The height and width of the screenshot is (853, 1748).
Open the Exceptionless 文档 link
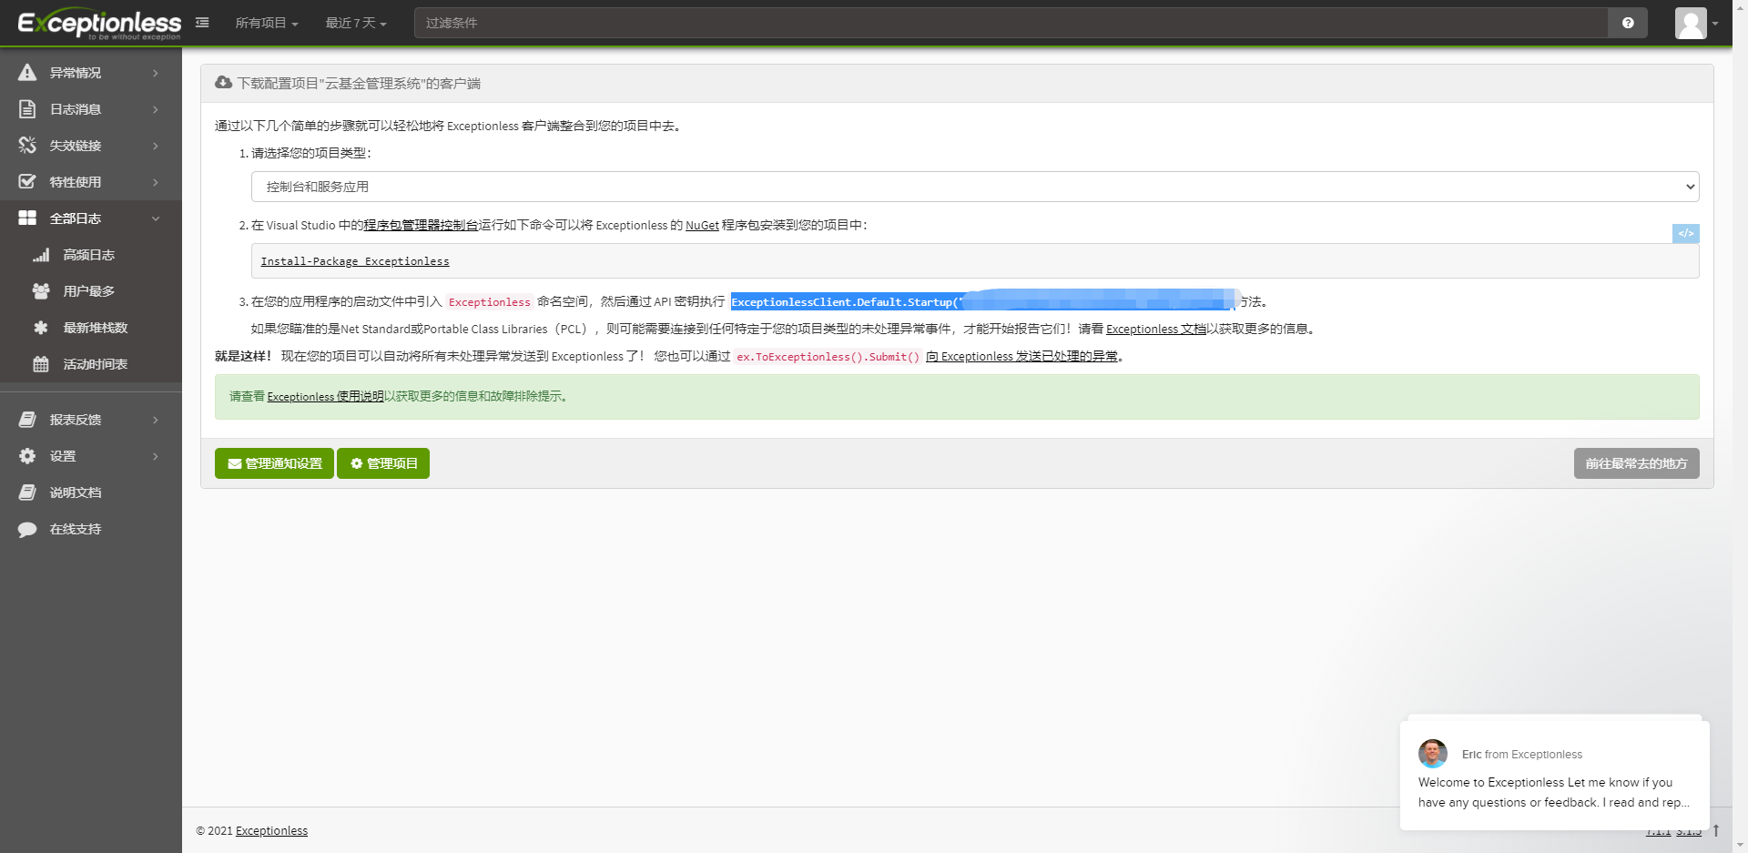click(1156, 329)
